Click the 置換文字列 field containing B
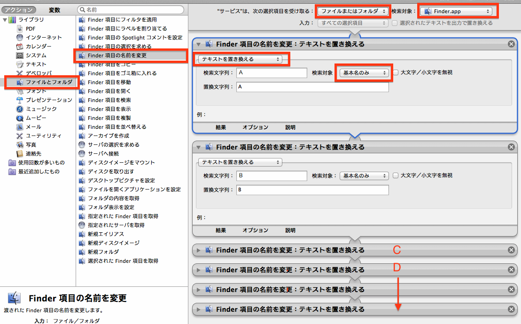The height and width of the screenshot is (324, 521). pyautogui.click(x=312, y=190)
